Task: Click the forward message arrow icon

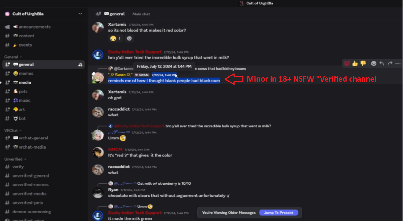Action: pyautogui.click(x=390, y=64)
